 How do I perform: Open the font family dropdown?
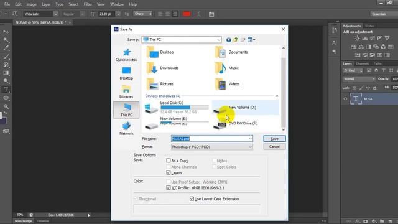click(x=56, y=14)
